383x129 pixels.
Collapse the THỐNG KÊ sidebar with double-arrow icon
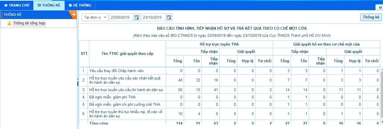pos(73,14)
